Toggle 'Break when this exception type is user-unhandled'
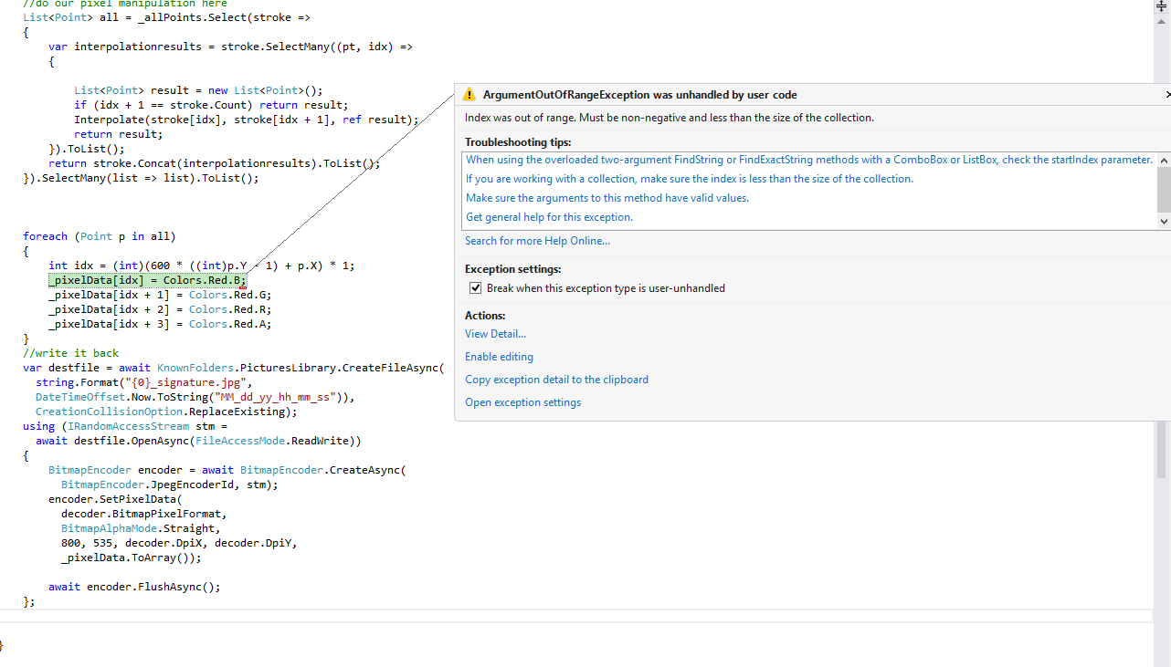 click(x=475, y=288)
